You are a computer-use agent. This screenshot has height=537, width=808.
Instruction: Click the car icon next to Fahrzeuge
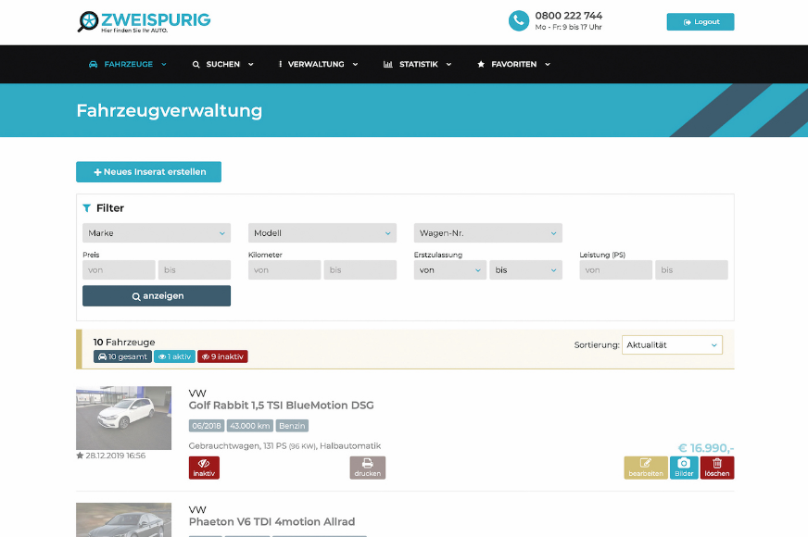pyautogui.click(x=94, y=65)
